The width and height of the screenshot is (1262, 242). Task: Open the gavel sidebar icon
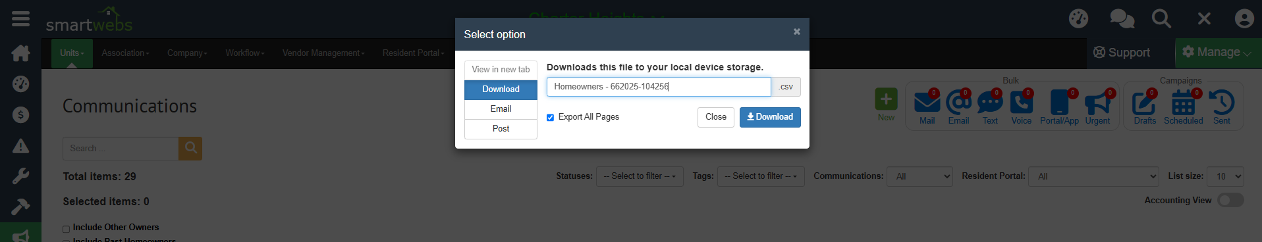click(20, 207)
